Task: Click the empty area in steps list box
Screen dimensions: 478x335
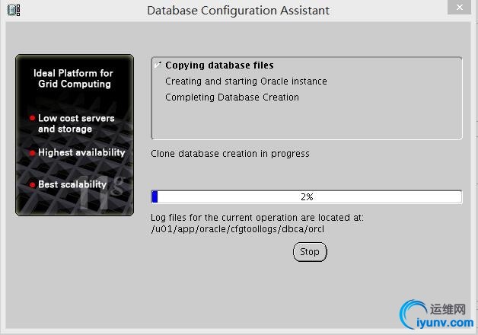Action: point(306,122)
